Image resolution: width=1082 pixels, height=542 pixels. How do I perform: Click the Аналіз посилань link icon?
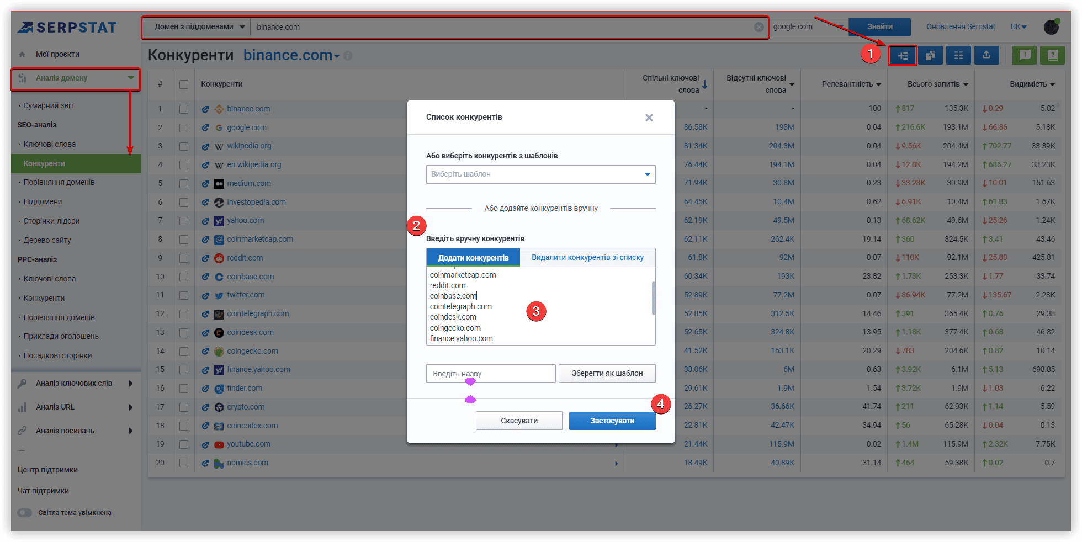pyautogui.click(x=22, y=431)
